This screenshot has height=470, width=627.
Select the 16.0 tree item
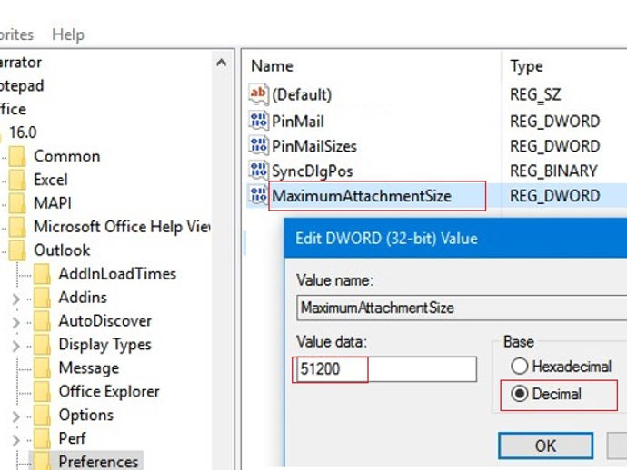tap(23, 132)
